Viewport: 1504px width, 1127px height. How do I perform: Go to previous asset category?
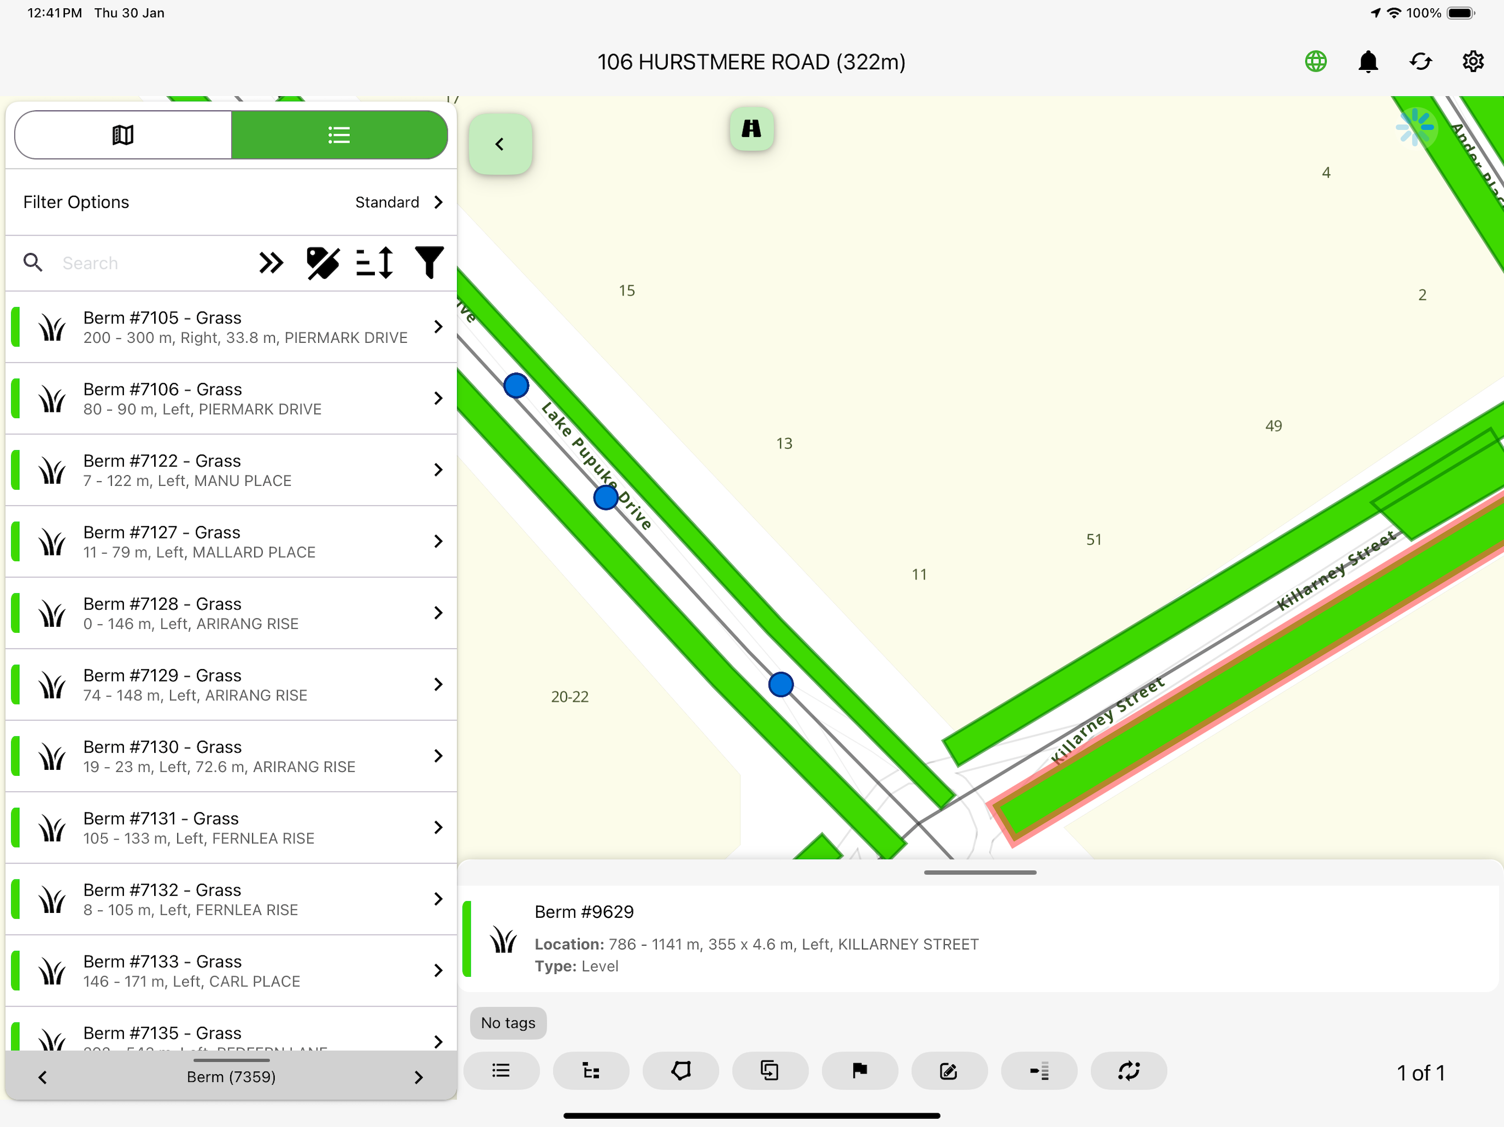(x=43, y=1077)
